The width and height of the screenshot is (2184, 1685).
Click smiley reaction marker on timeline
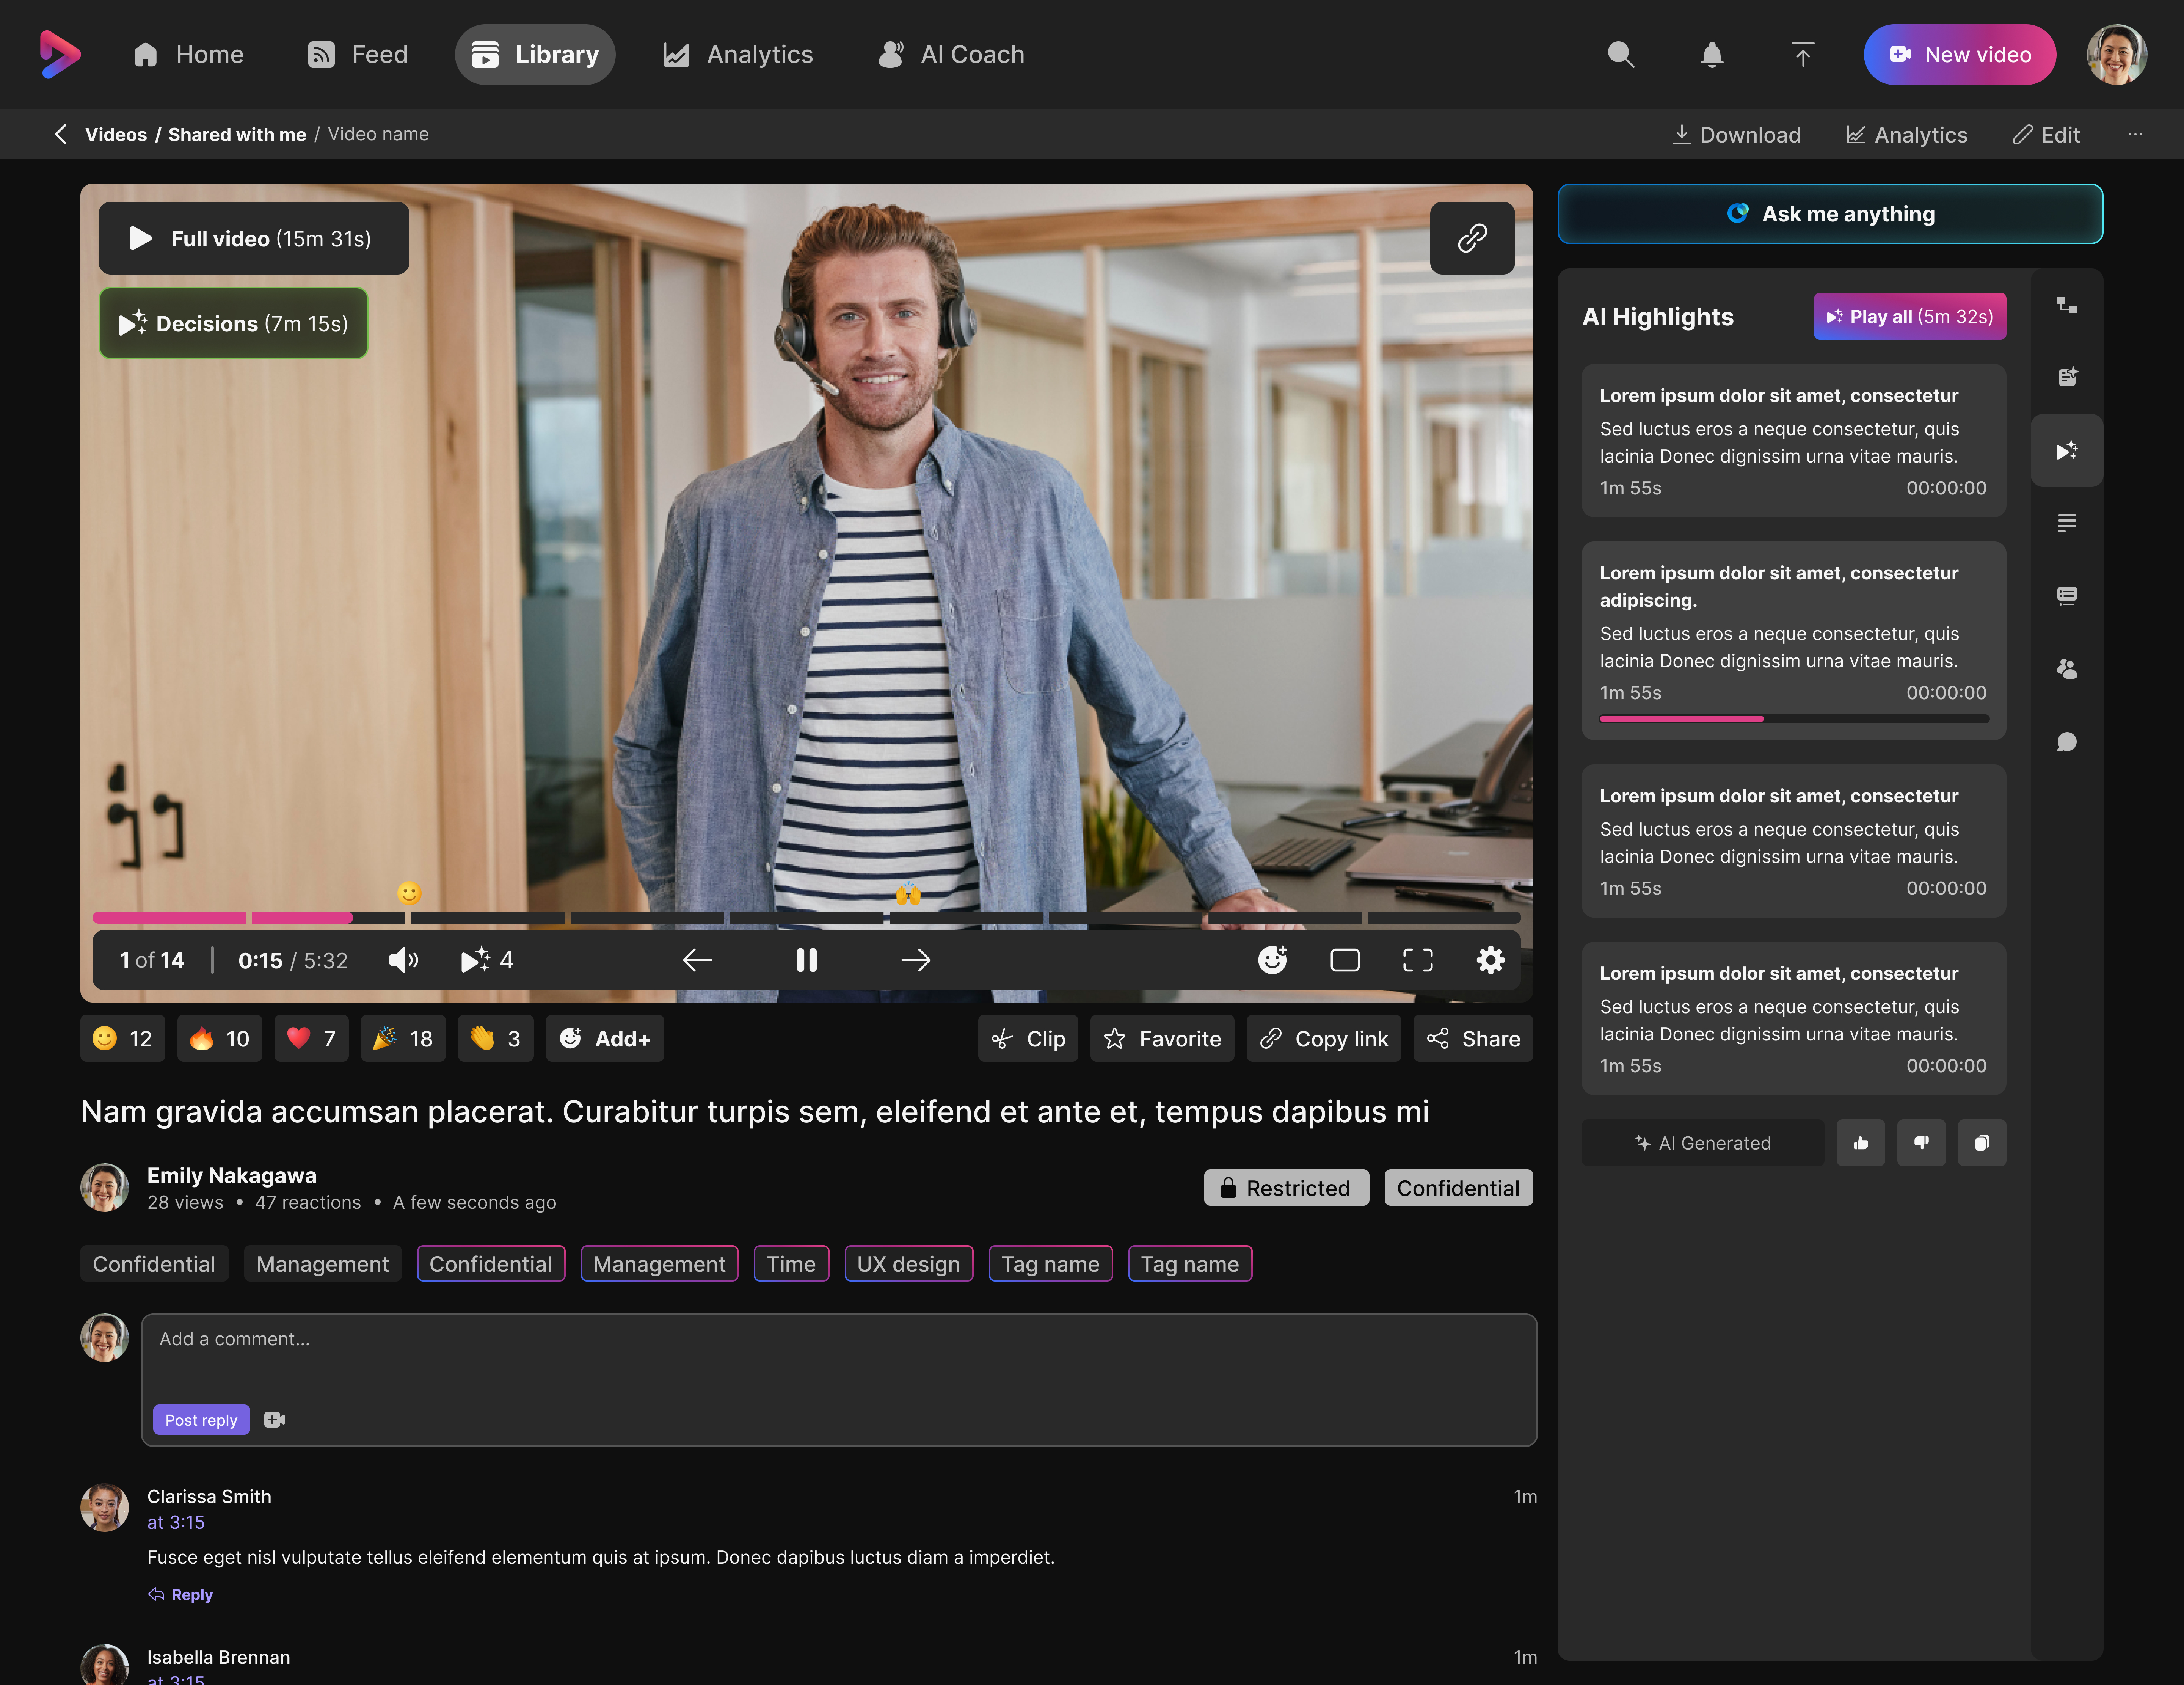(409, 893)
